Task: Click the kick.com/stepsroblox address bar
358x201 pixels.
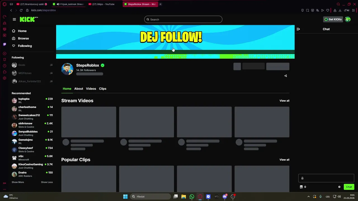Action: pos(43,10)
